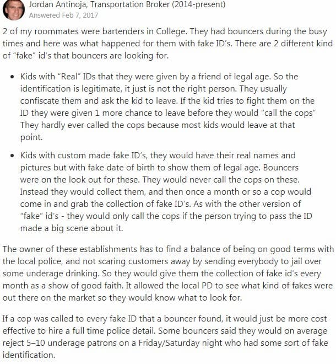Click the second bullet point marker
Screen dimensions: 336x364
12,156
